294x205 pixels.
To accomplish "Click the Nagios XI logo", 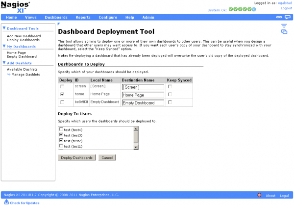I will tap(15, 6).
